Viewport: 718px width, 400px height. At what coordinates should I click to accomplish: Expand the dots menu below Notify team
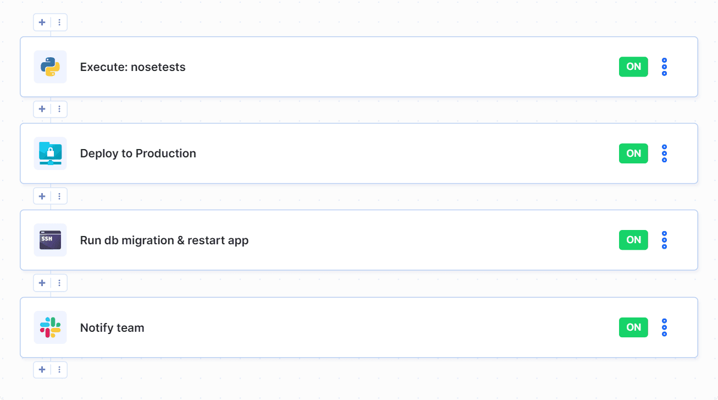click(x=59, y=370)
